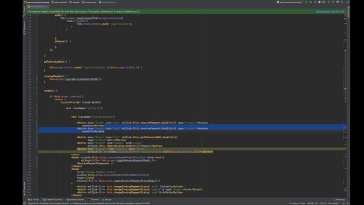Click the UTF-8 encoding widget in the status bar
Viewport: 364px width, 205px height.
pyautogui.click(x=323, y=203)
